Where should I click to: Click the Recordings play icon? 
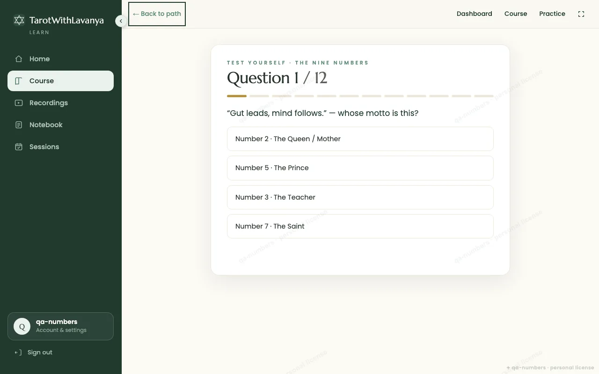(x=19, y=103)
